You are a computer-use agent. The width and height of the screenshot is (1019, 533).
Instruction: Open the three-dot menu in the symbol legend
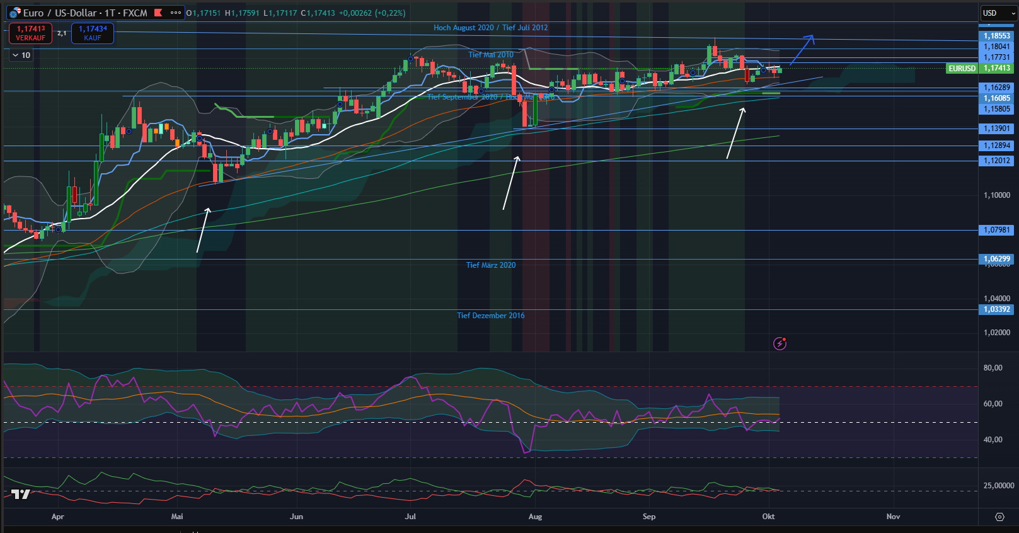(176, 13)
